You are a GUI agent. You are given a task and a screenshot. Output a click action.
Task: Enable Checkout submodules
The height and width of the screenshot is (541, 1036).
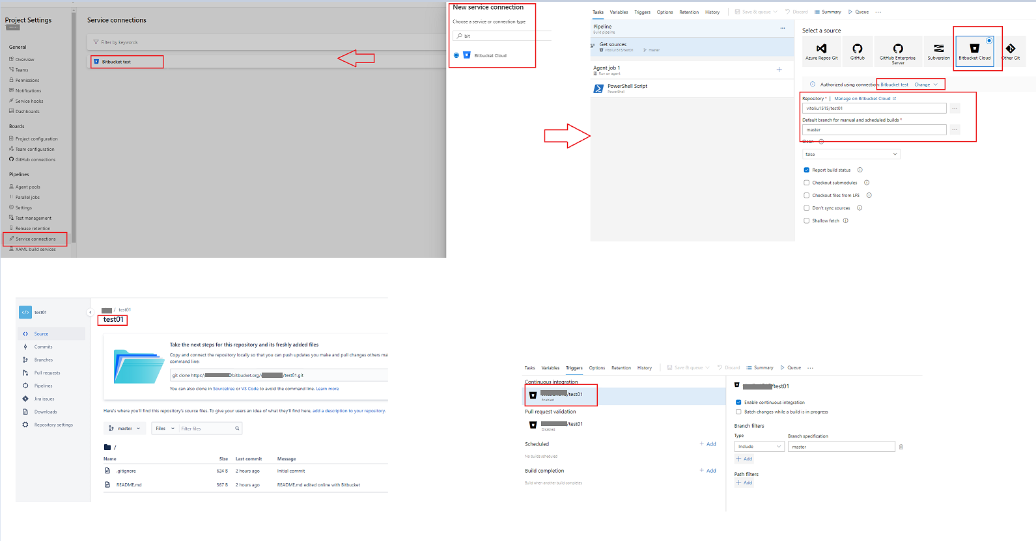[806, 183]
